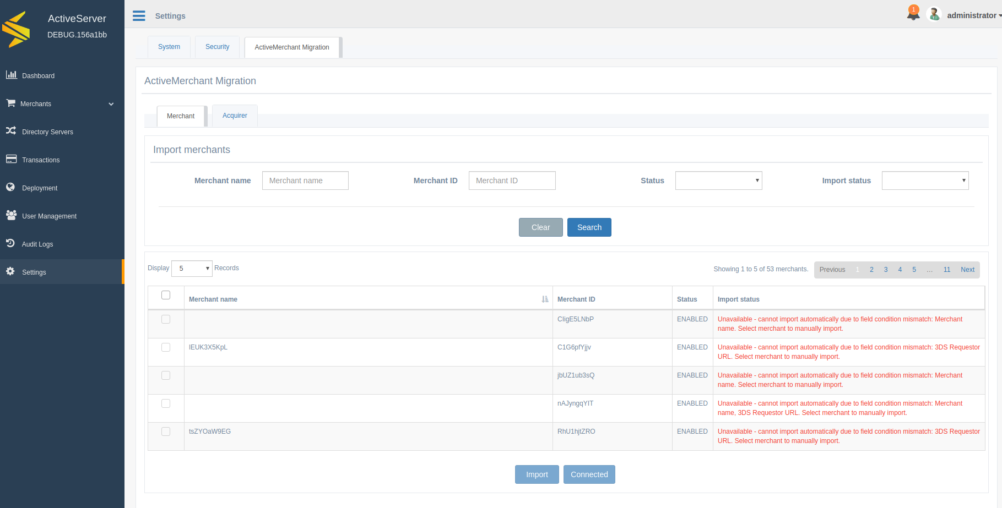Go to page 11 of merchant results
Viewport: 1002px width, 508px height.
click(x=947, y=269)
